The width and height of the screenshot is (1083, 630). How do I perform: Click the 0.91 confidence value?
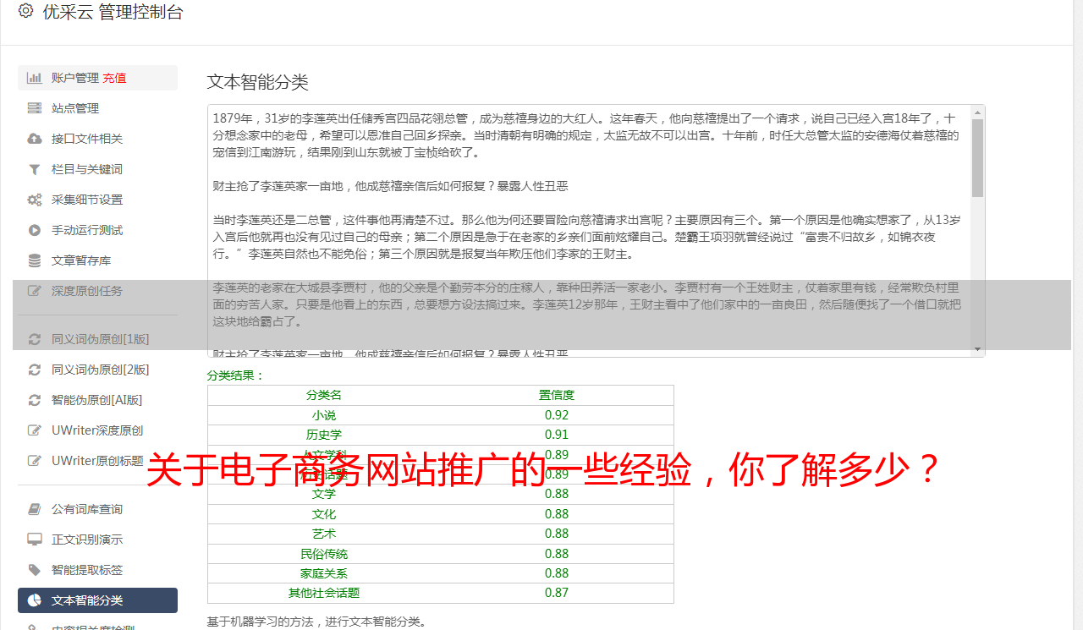[557, 435]
